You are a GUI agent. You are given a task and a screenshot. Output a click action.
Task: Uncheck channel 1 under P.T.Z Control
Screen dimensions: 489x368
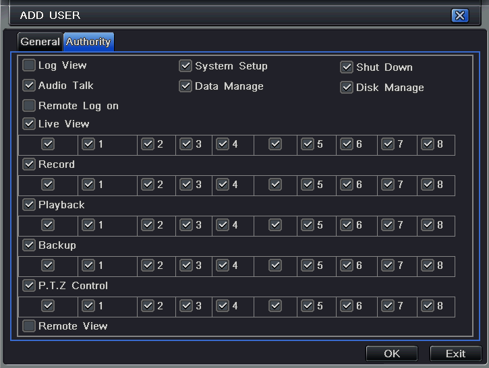(x=88, y=306)
